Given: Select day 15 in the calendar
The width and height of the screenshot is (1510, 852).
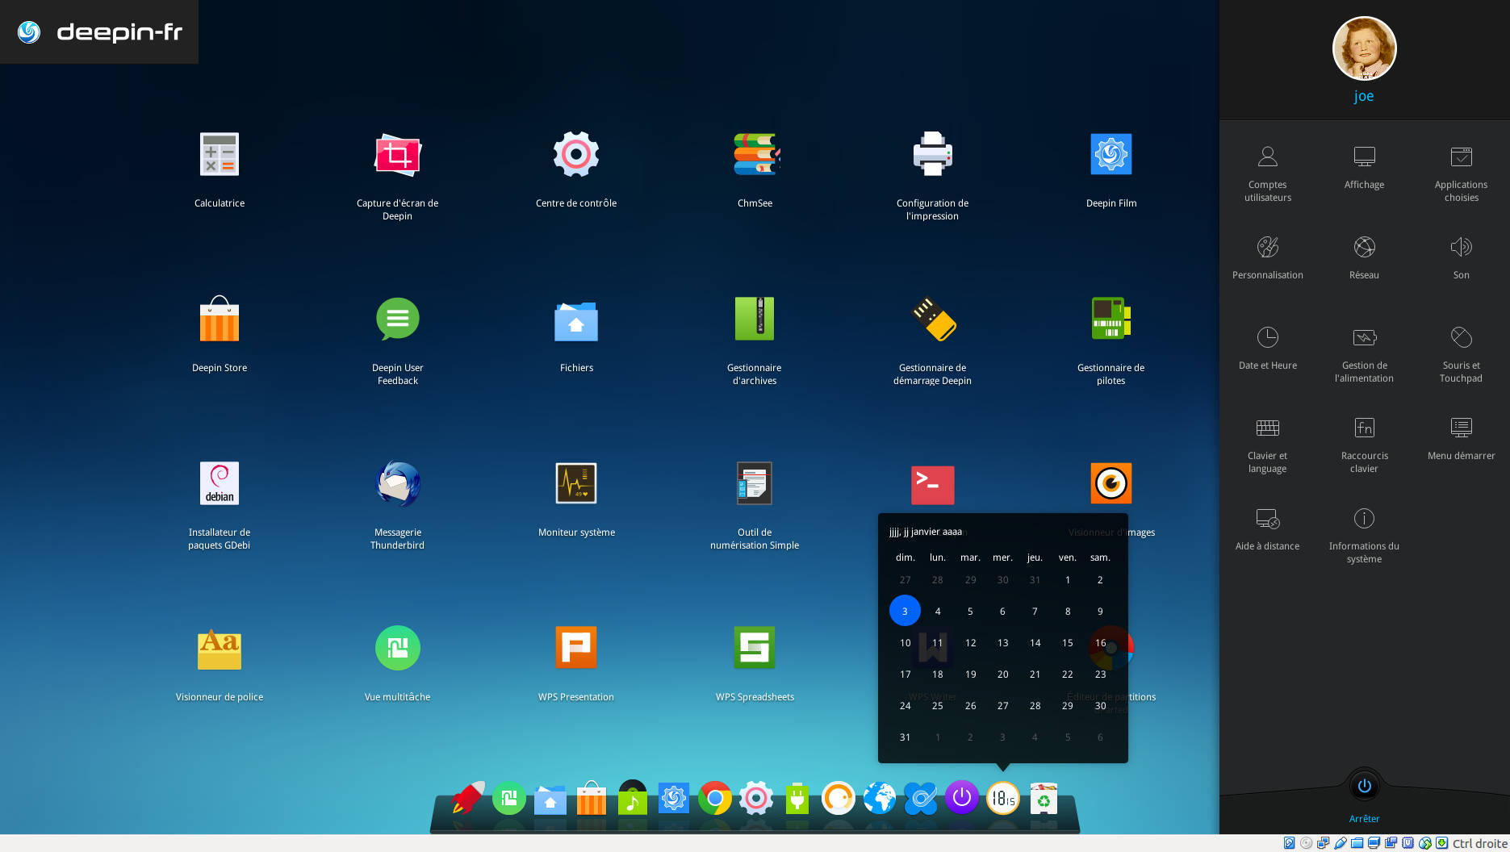Looking at the screenshot, I should (1068, 642).
